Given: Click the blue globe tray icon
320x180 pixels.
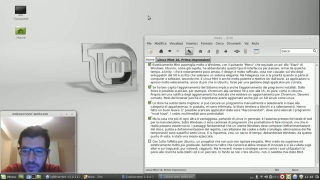Looking at the screenshot, I should [295, 176].
